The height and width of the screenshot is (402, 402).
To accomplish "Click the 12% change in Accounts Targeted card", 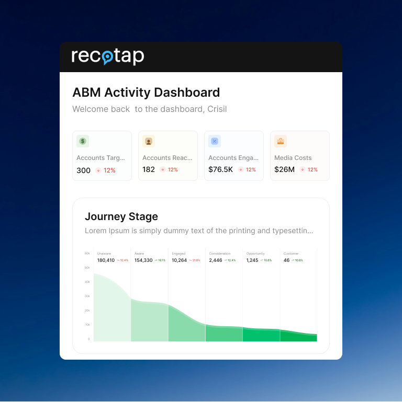I will (x=109, y=170).
